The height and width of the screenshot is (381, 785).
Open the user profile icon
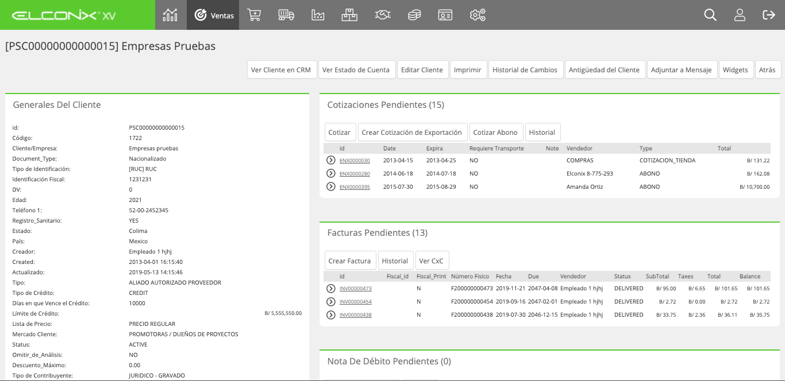click(x=740, y=15)
